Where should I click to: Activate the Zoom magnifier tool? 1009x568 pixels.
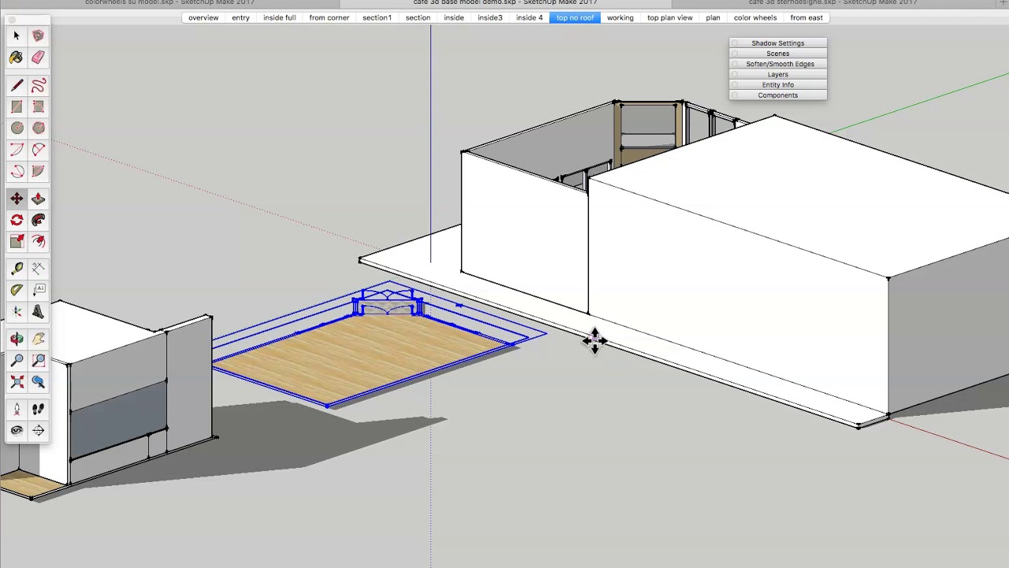pos(17,361)
